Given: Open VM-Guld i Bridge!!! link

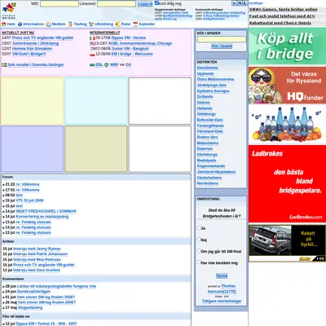Looking at the screenshot, I should tap(29, 54).
